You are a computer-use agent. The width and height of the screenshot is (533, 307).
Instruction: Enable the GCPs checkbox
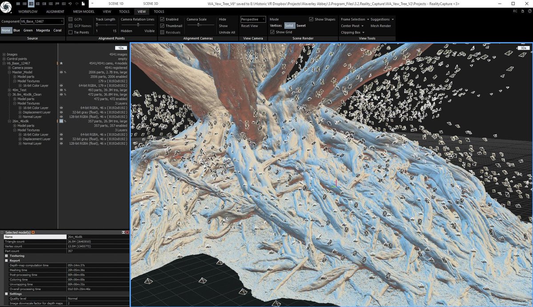[70, 20]
